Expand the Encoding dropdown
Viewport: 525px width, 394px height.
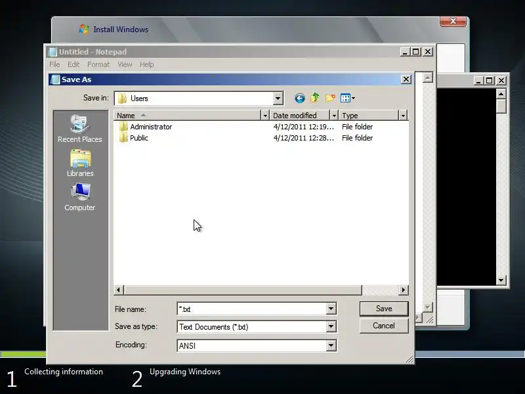pyautogui.click(x=331, y=345)
